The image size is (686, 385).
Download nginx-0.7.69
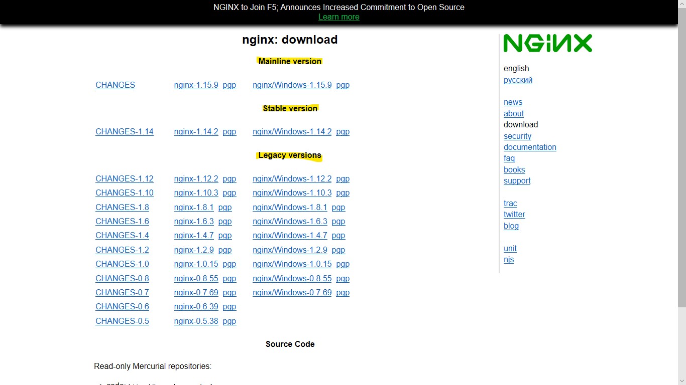[196, 293]
